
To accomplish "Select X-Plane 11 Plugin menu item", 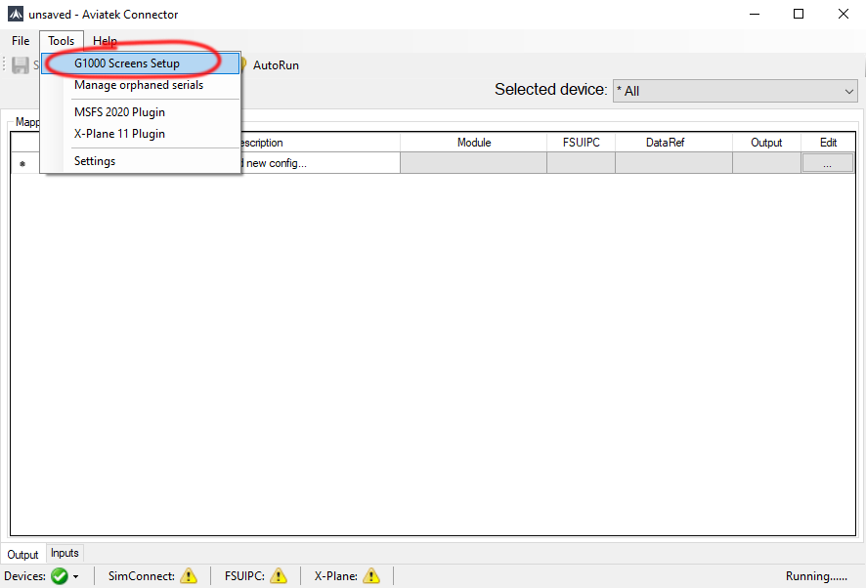I will [x=119, y=134].
